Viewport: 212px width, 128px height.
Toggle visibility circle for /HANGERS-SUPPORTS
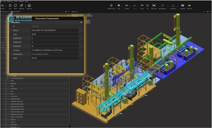(x=8, y=102)
